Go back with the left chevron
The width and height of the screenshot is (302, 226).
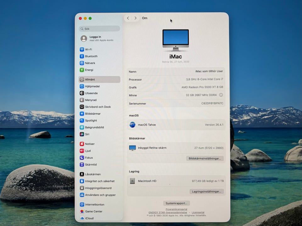point(128,18)
